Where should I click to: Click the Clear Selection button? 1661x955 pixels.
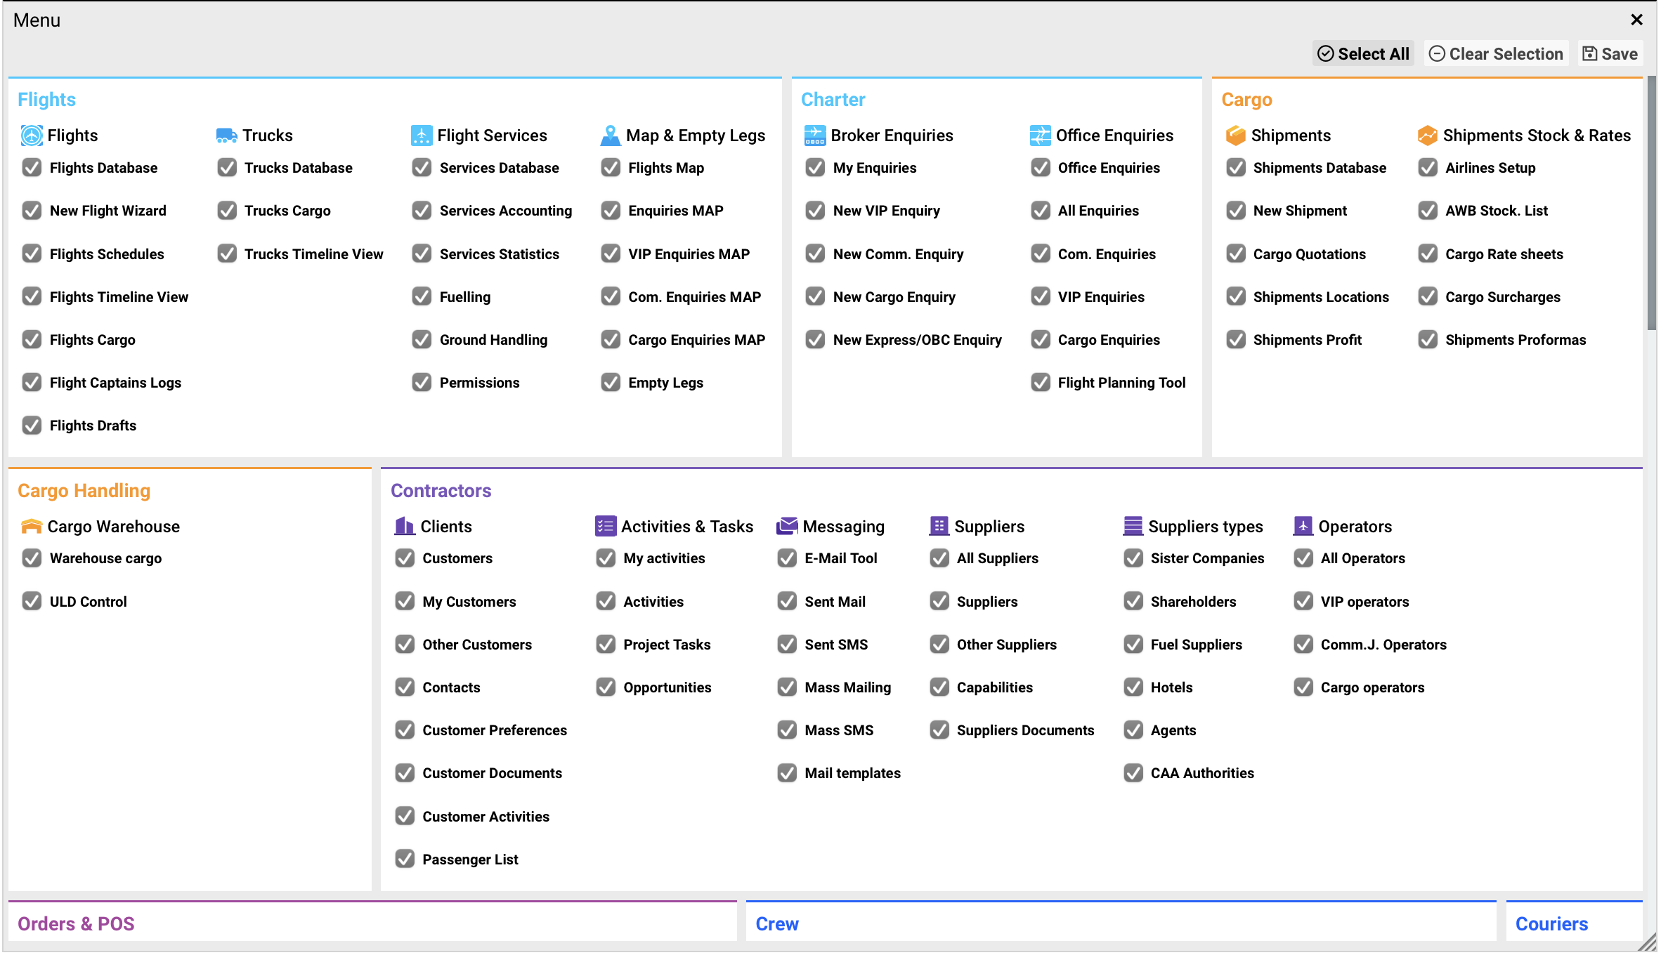pos(1496,54)
